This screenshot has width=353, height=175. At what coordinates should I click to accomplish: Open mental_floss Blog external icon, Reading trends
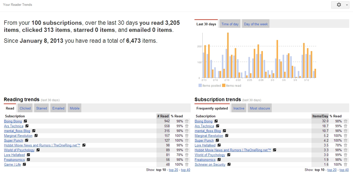pos(34,131)
